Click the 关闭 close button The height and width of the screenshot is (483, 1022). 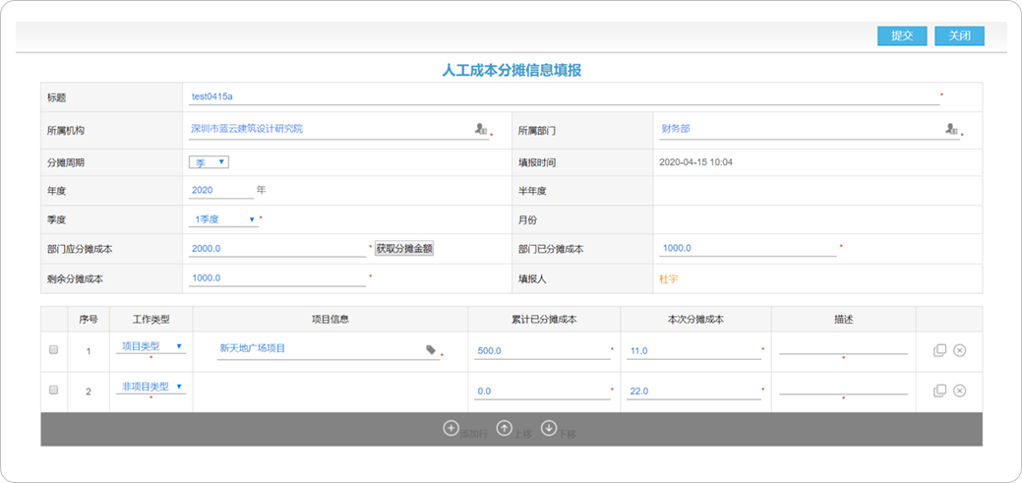[959, 35]
